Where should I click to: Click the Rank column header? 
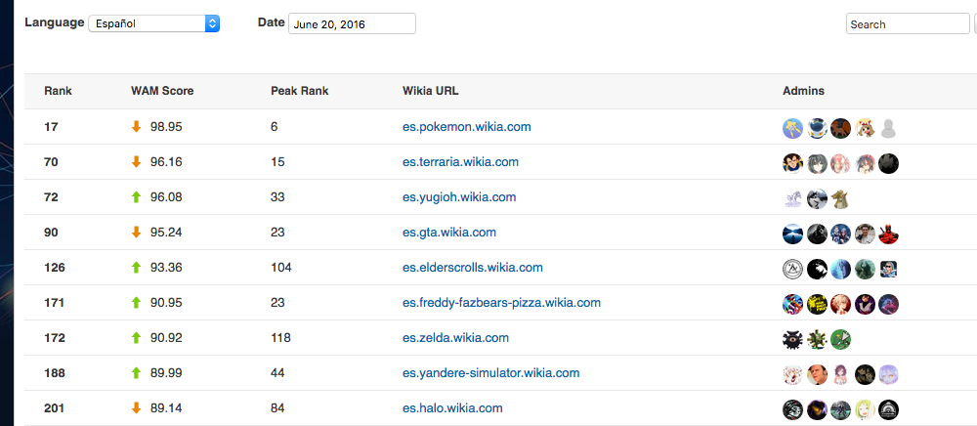[x=58, y=91]
